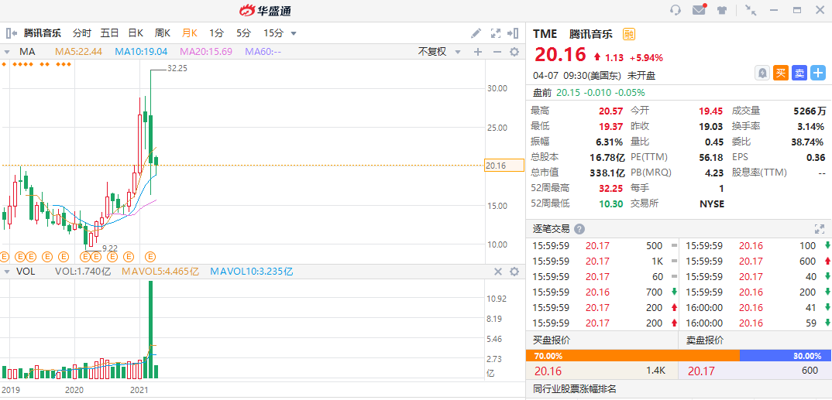The image size is (832, 400).
Task: Click the PE(TTM) value 56.18
Action: tap(712, 157)
